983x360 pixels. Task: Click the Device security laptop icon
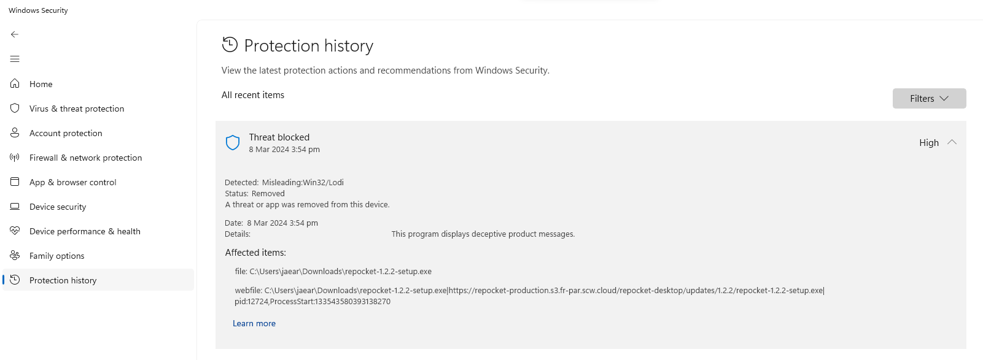tap(15, 206)
